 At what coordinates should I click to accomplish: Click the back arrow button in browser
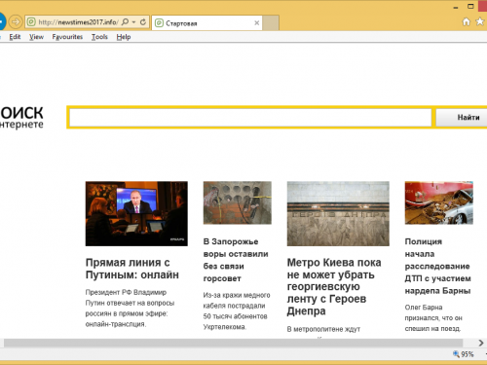[x=2, y=21]
